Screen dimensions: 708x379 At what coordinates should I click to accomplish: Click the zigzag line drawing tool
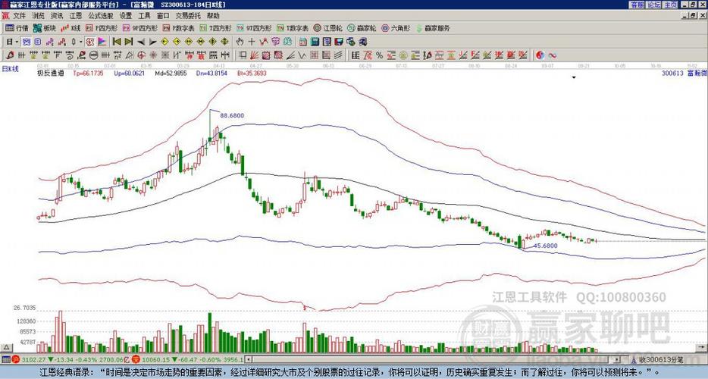[x=301, y=55]
